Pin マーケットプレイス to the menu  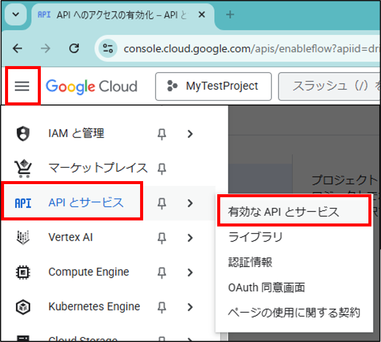[162, 168]
